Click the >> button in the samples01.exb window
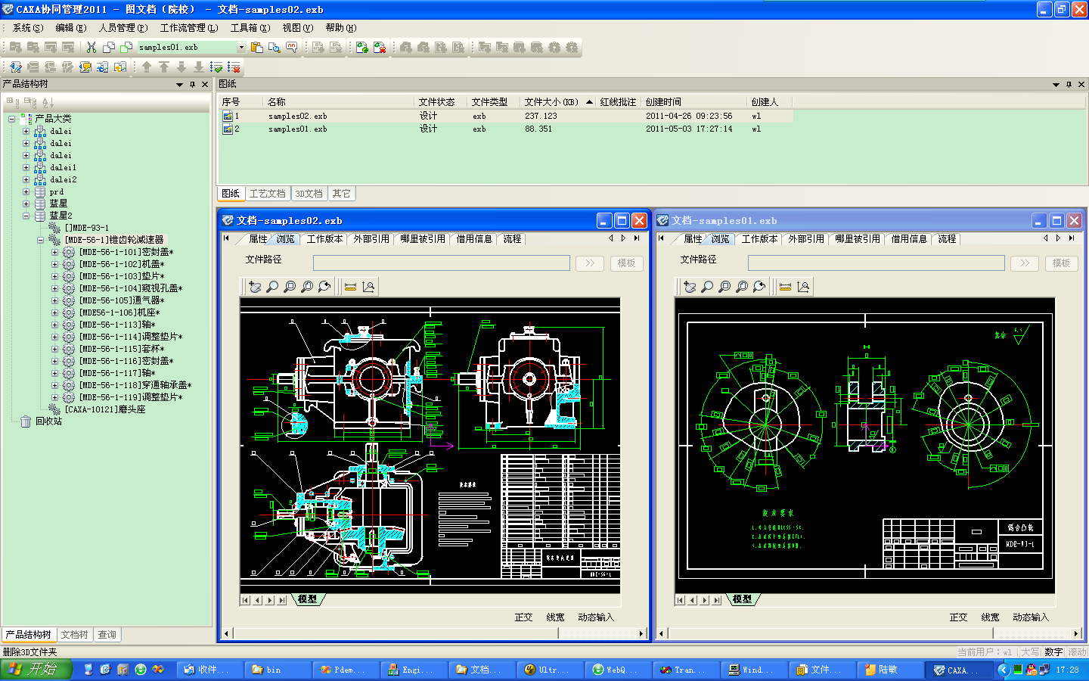Image resolution: width=1089 pixels, height=681 pixels. click(1025, 263)
